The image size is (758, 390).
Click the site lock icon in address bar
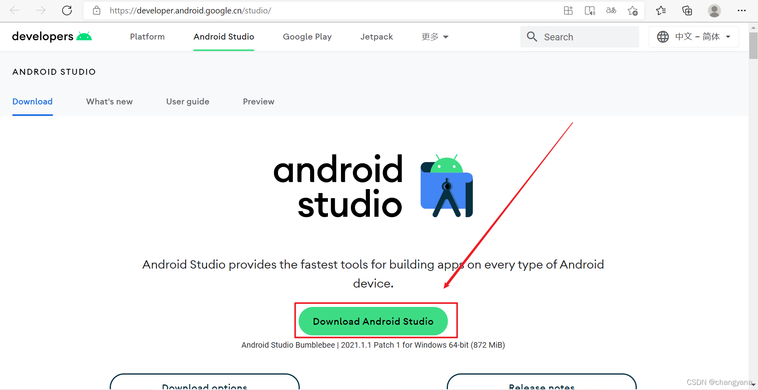click(x=97, y=10)
